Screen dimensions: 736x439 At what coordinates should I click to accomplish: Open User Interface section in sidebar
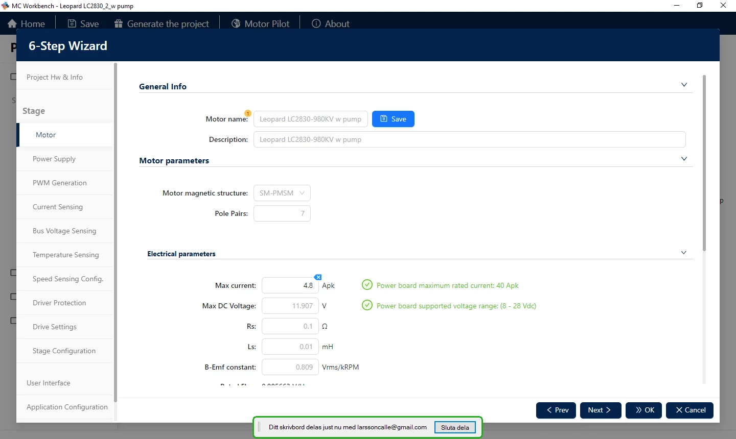point(64,383)
